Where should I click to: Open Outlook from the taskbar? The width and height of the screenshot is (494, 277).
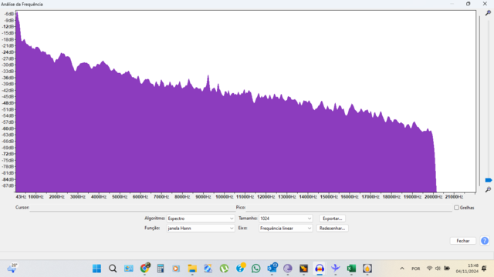pyautogui.click(x=272, y=269)
